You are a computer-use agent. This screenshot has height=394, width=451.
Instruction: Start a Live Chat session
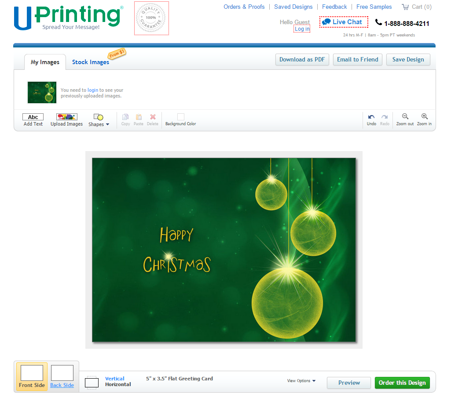[344, 22]
